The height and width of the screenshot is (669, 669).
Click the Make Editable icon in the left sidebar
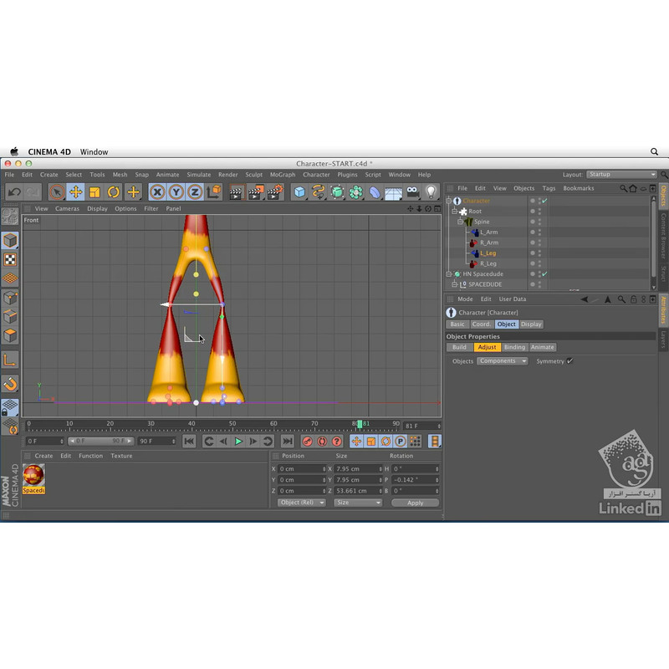(x=10, y=217)
